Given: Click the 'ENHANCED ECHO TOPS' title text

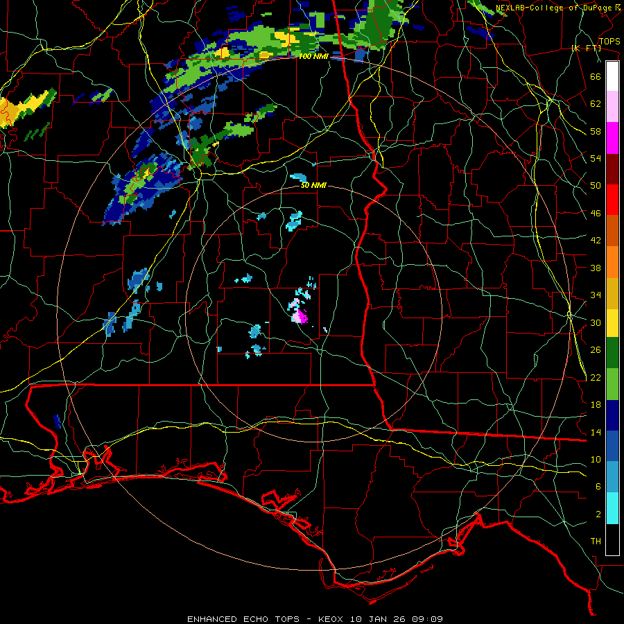Looking at the screenshot, I should point(243,619).
